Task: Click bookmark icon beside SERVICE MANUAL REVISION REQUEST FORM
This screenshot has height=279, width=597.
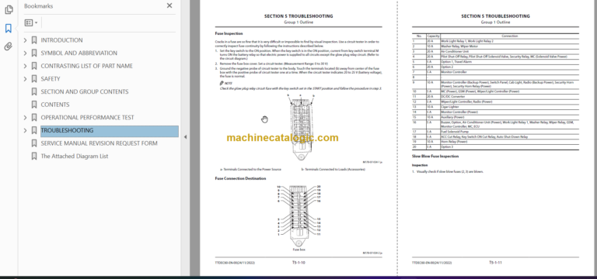Action: point(34,143)
